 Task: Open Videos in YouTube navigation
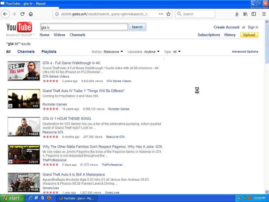60,35
